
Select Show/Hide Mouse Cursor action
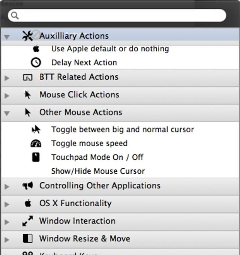[98, 171]
